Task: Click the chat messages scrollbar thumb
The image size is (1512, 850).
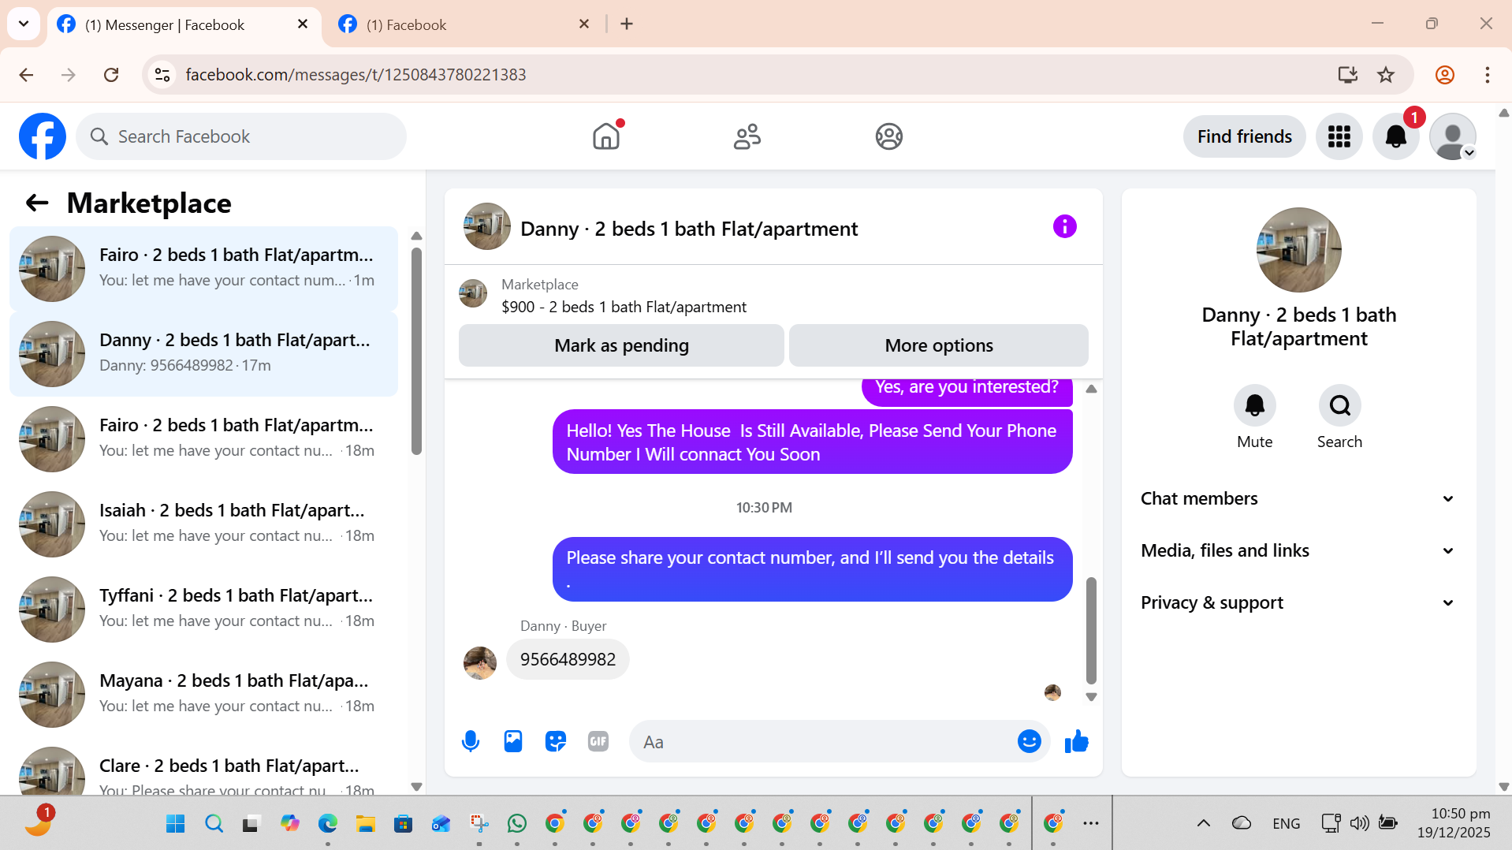Action: pyautogui.click(x=1091, y=630)
